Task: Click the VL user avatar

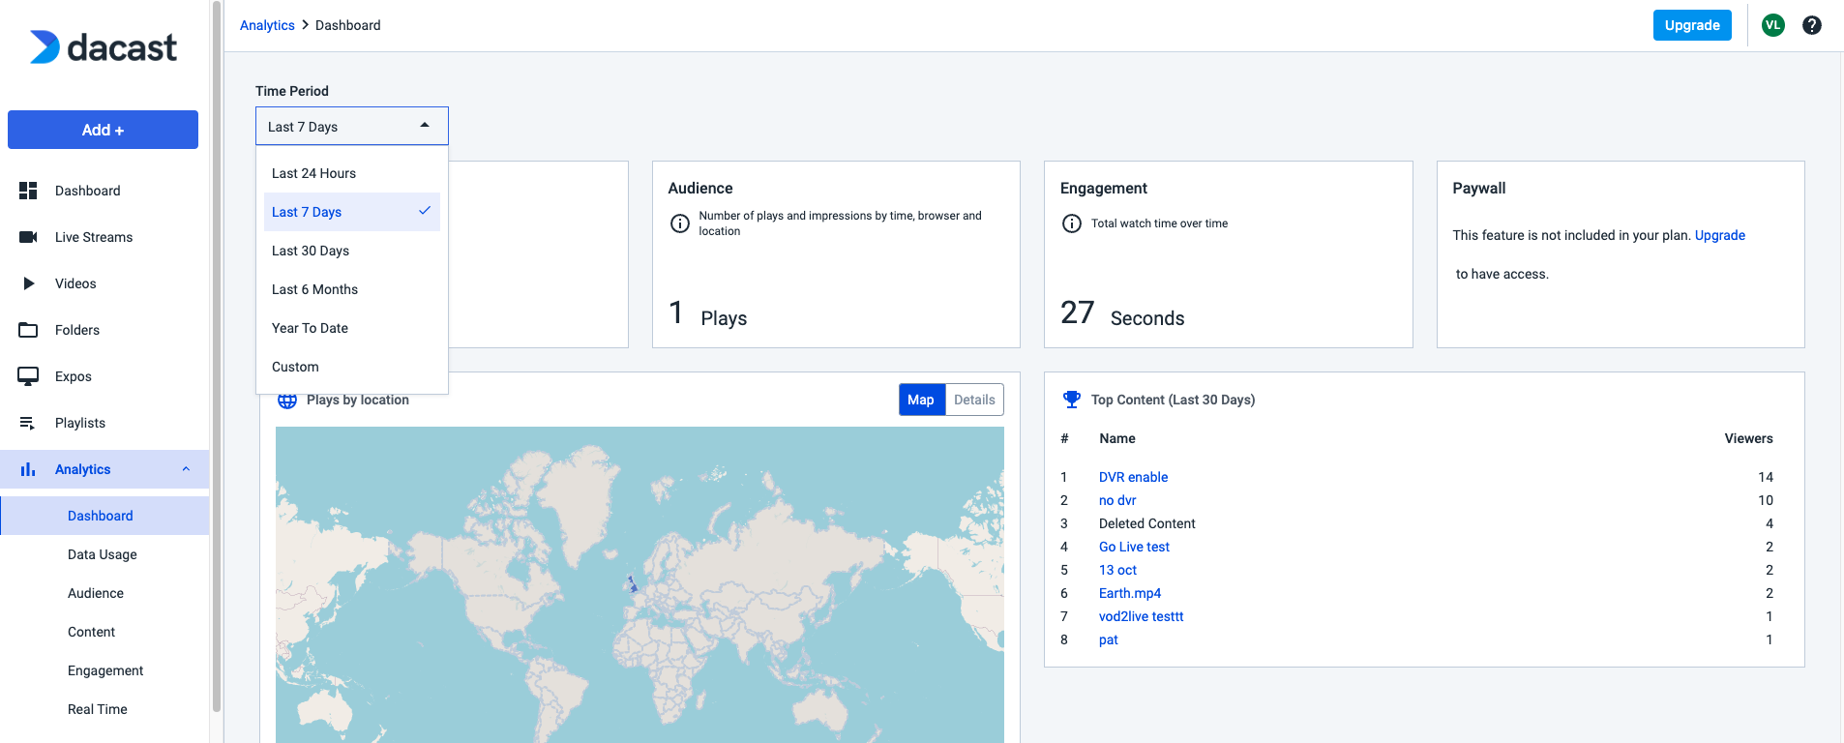Action: click(1772, 25)
